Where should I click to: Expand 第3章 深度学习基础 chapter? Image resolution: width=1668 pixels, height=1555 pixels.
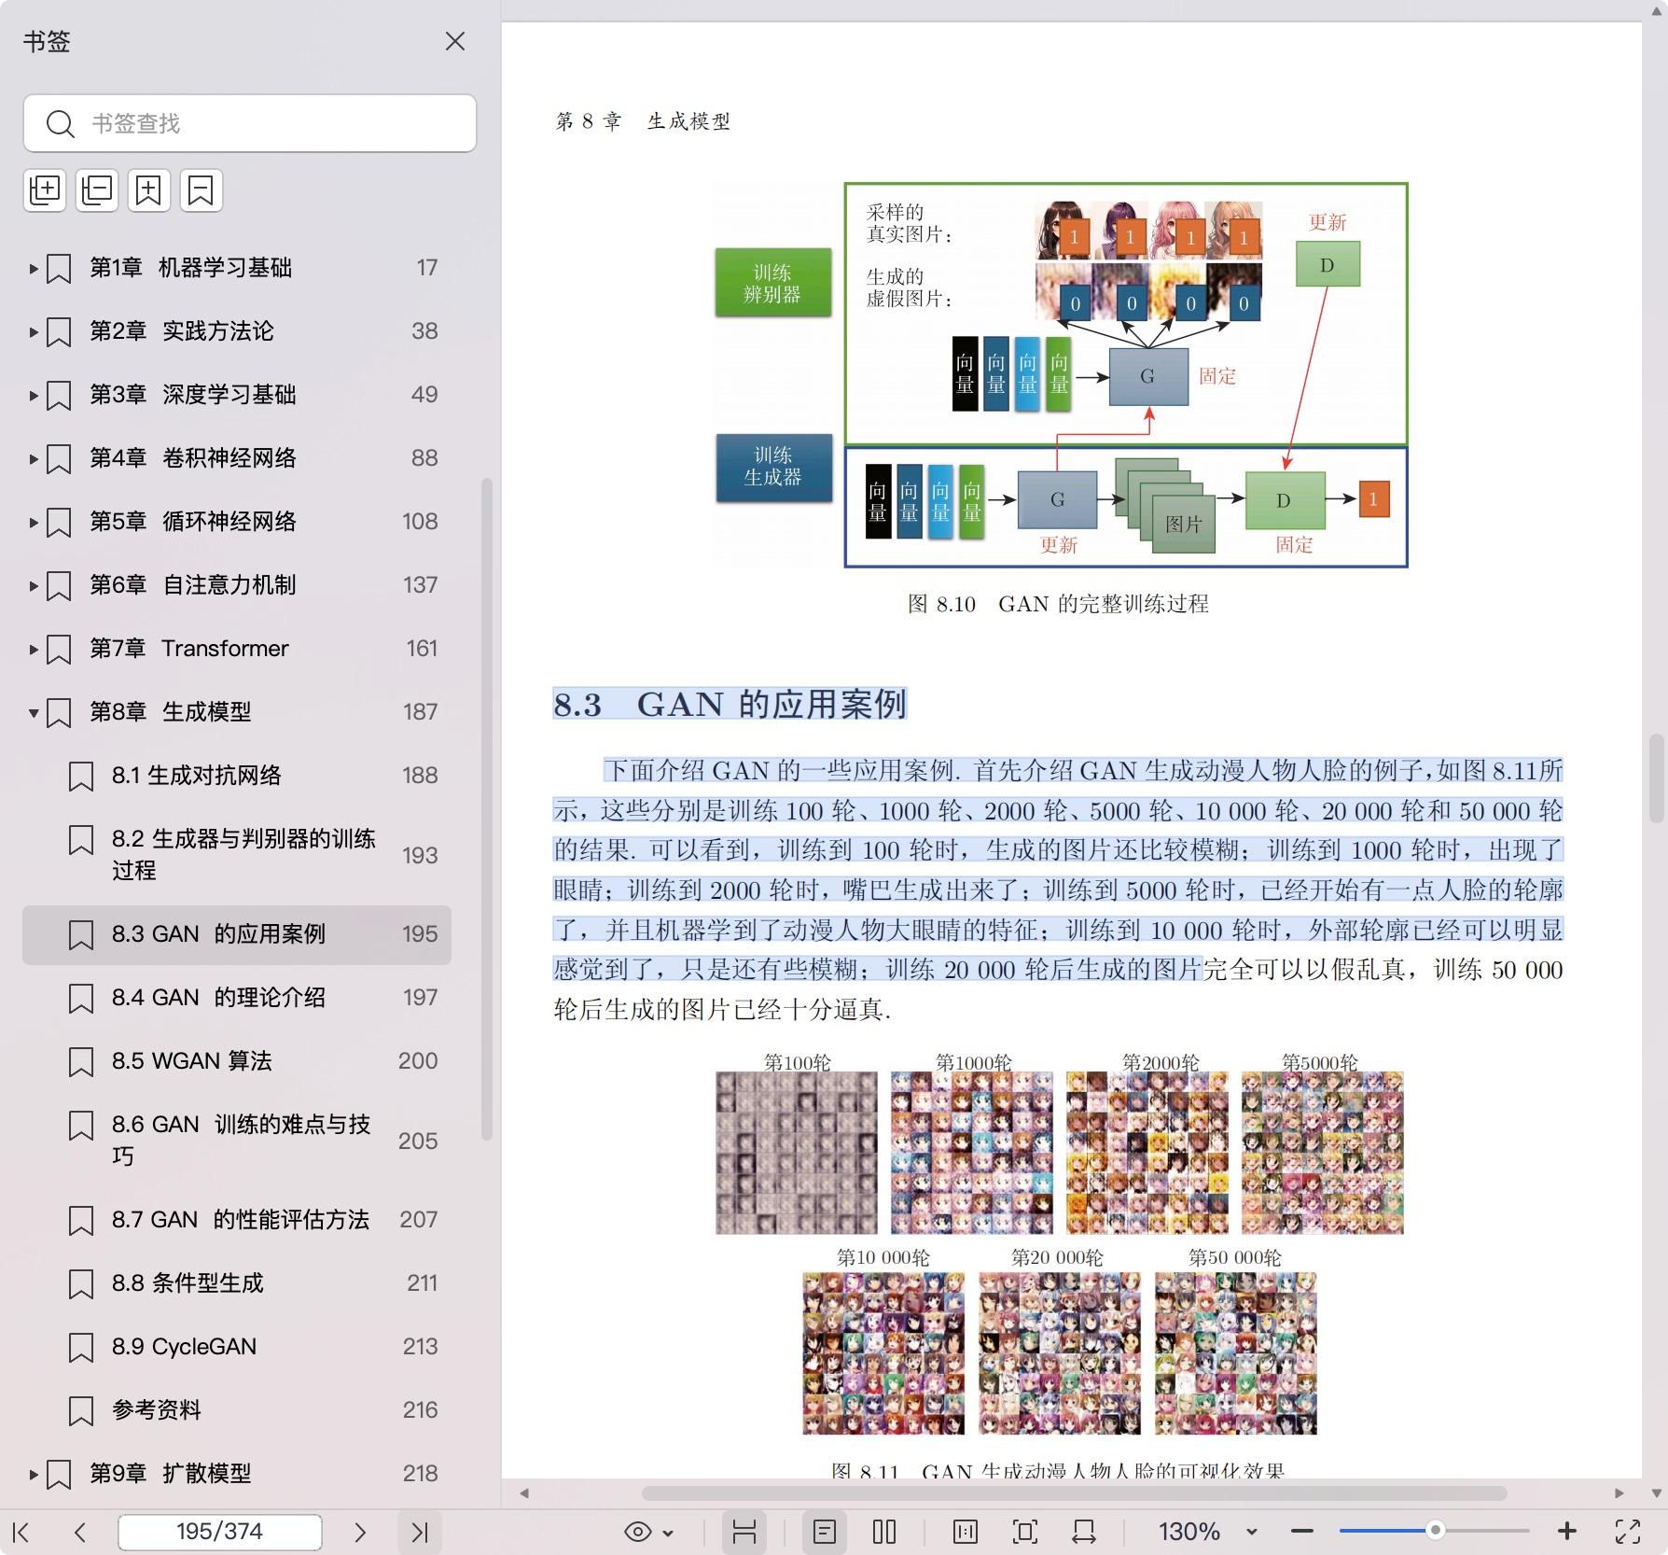click(x=34, y=395)
